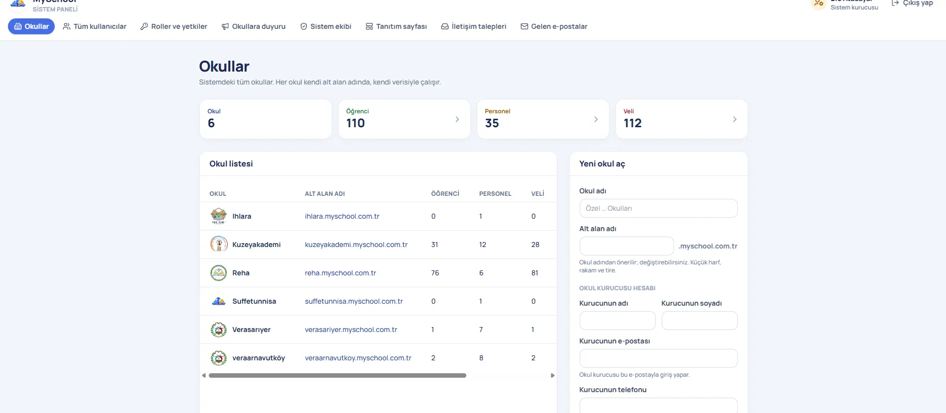Click Reha school logo

(x=219, y=273)
